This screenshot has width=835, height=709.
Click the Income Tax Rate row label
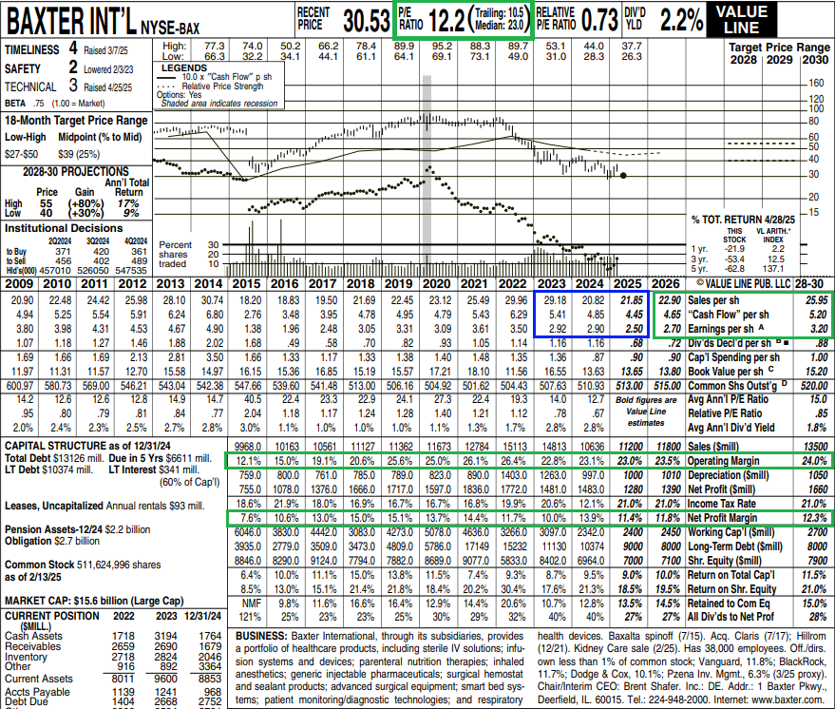pyautogui.click(x=722, y=504)
